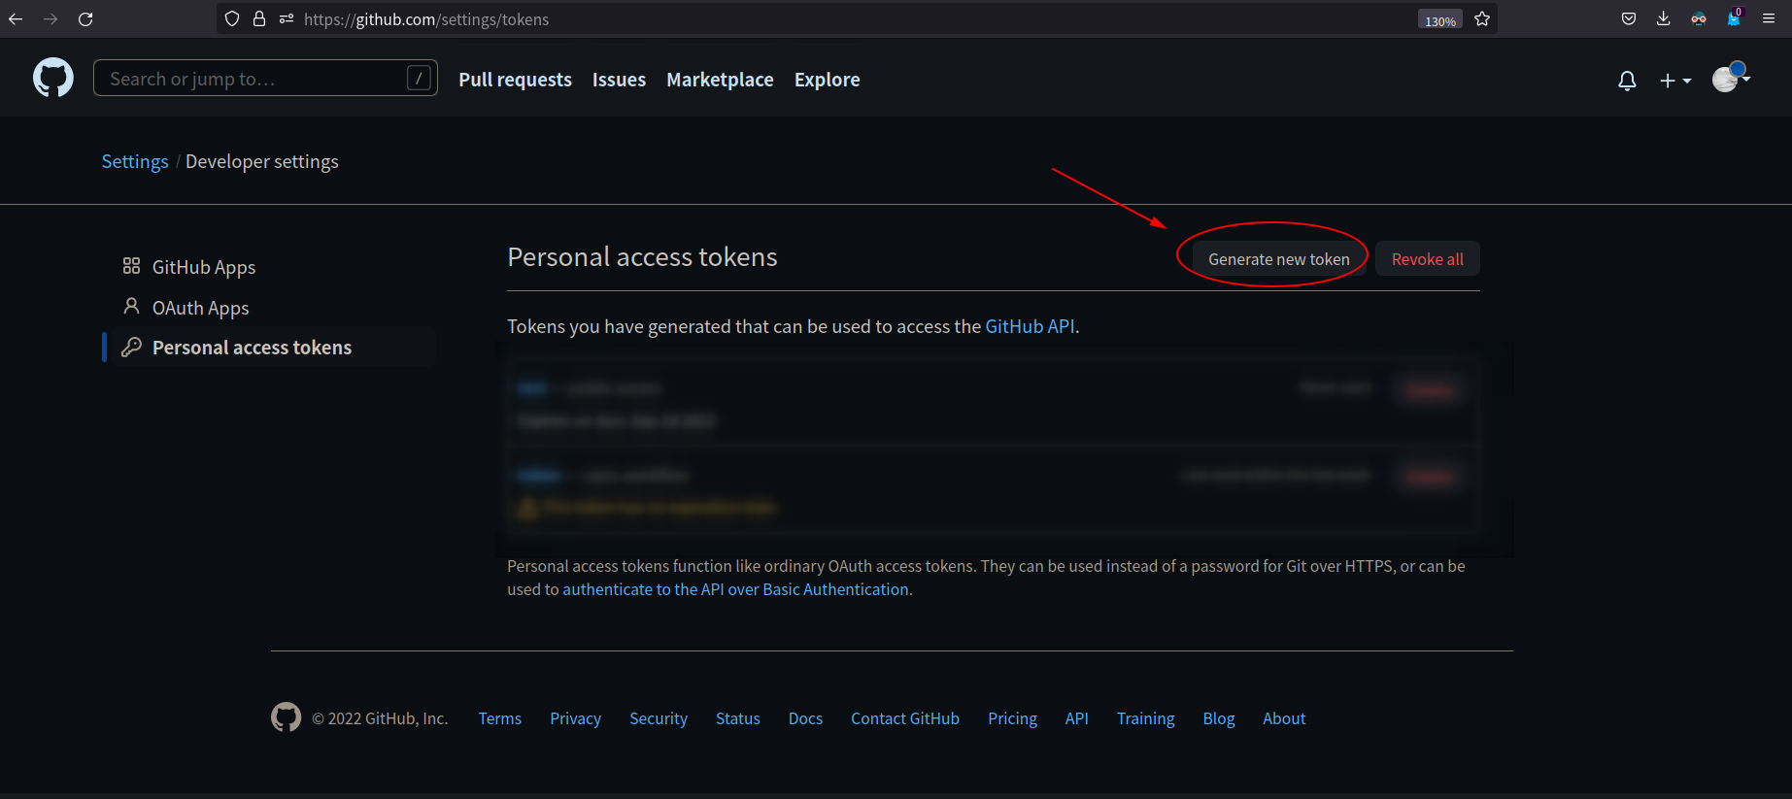Viewport: 1792px width, 799px height.
Task: Open the Pocket save icon
Action: pyautogui.click(x=1629, y=18)
